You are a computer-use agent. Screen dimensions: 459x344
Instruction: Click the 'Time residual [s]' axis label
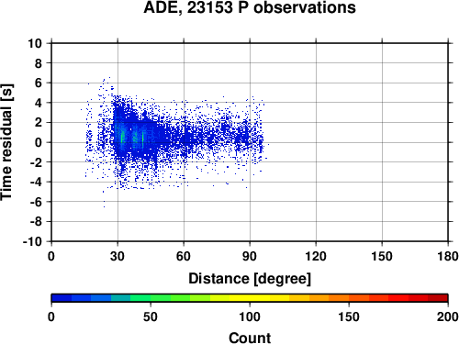click(6, 142)
